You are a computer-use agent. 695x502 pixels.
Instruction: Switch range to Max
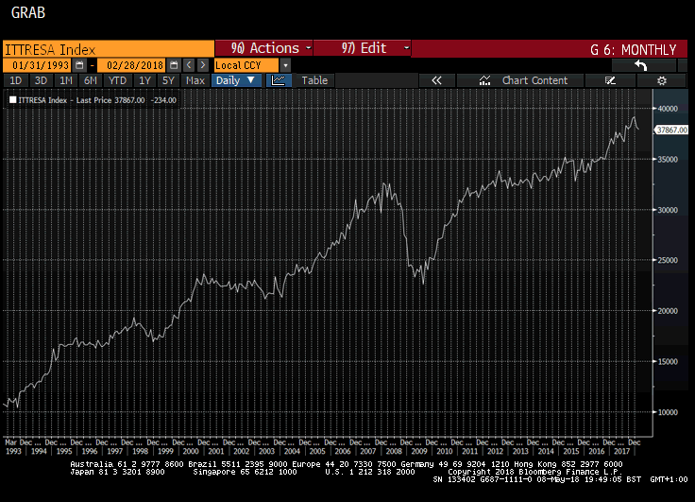tap(195, 80)
